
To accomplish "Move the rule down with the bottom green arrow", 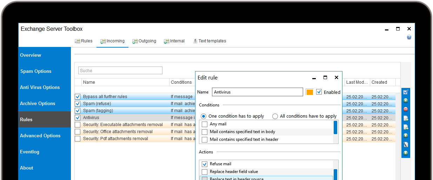I will pos(406,153).
